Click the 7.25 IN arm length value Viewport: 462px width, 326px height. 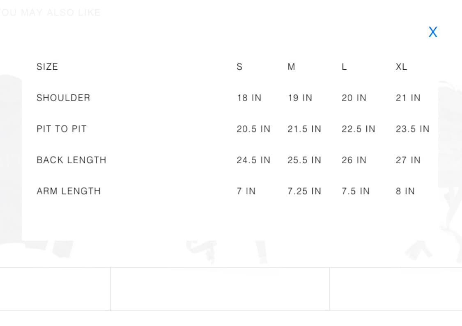pyautogui.click(x=304, y=191)
